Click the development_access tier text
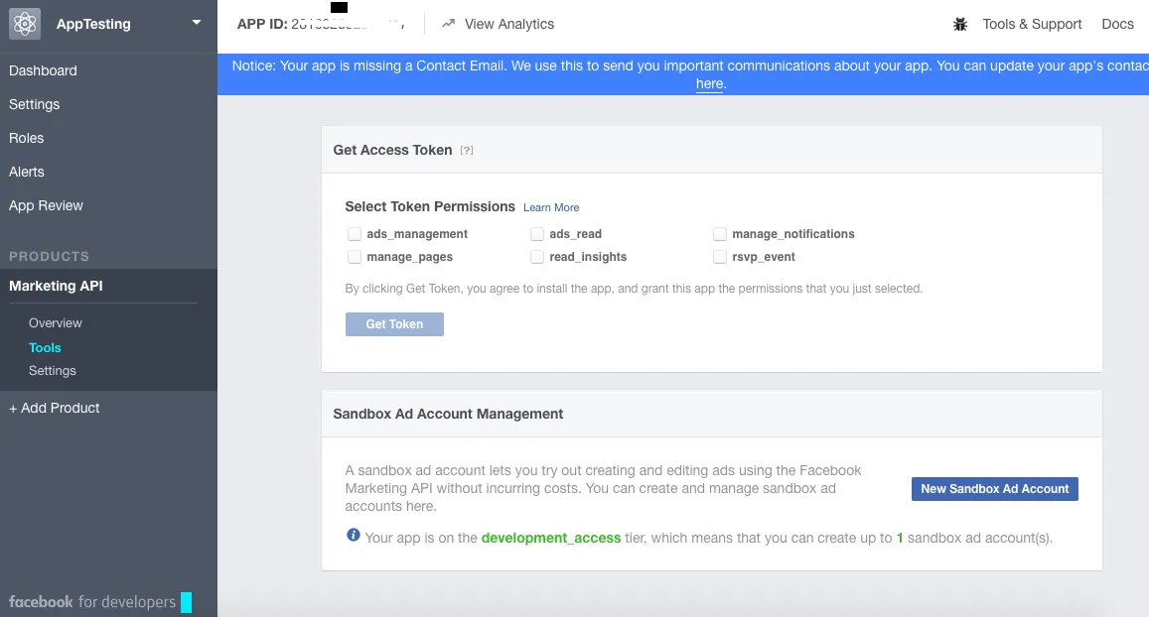The width and height of the screenshot is (1149, 617). coord(551,538)
